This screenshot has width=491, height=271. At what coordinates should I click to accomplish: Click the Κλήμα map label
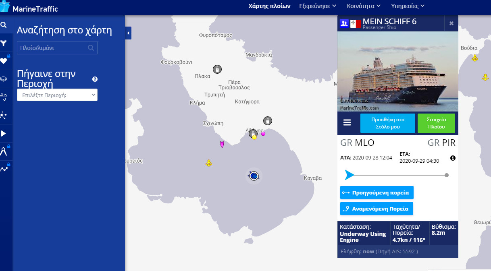tap(198, 103)
